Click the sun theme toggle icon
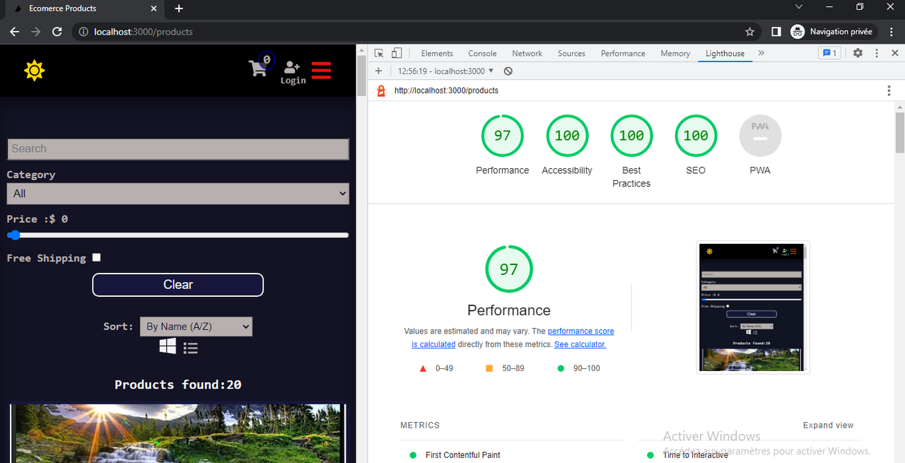Image resolution: width=905 pixels, height=463 pixels. click(x=34, y=70)
